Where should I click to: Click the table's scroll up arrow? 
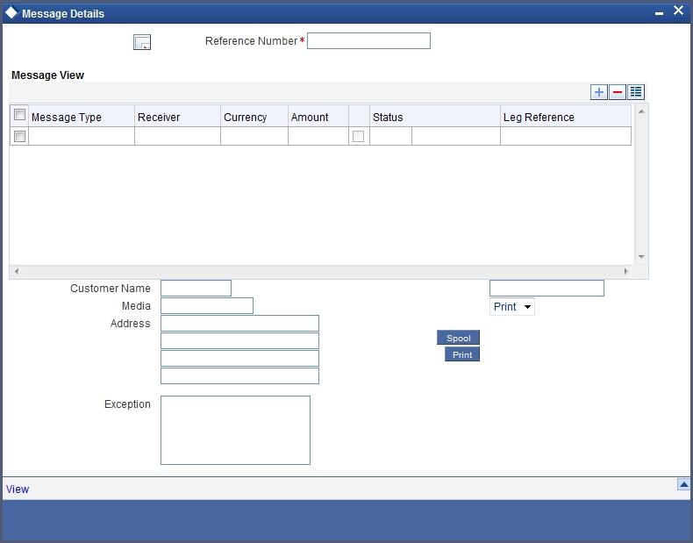coord(641,111)
